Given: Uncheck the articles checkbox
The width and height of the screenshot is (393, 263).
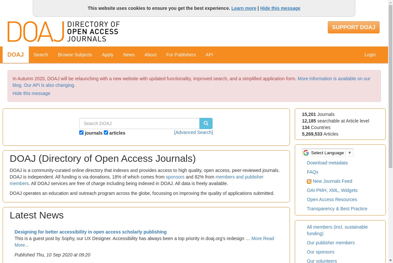Looking at the screenshot, I should tap(106, 133).
